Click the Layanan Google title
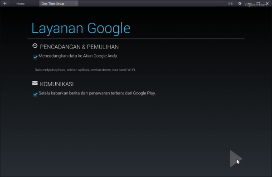 pyautogui.click(x=81, y=28)
